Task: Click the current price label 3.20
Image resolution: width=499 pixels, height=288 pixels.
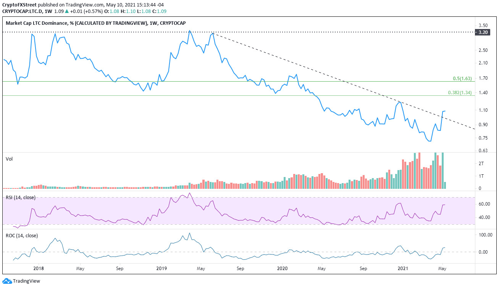Action: click(483, 32)
